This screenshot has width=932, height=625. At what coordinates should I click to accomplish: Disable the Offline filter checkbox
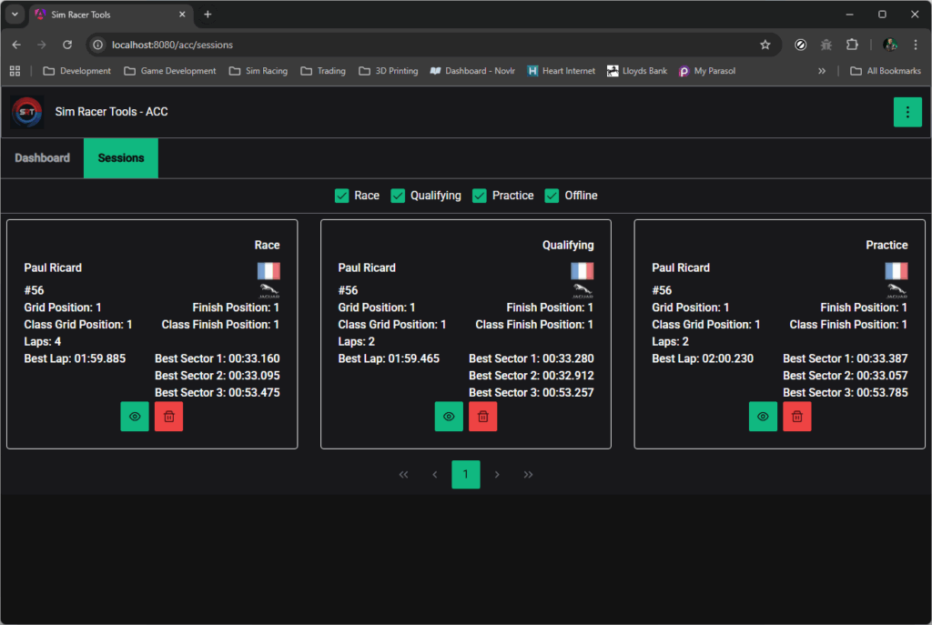(x=552, y=196)
